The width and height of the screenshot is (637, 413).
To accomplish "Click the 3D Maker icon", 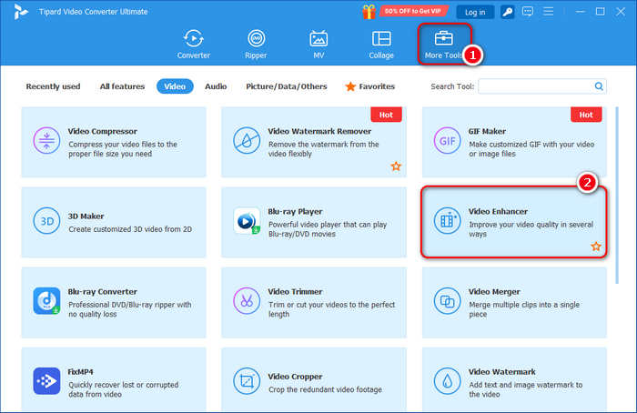I will 46,221.
